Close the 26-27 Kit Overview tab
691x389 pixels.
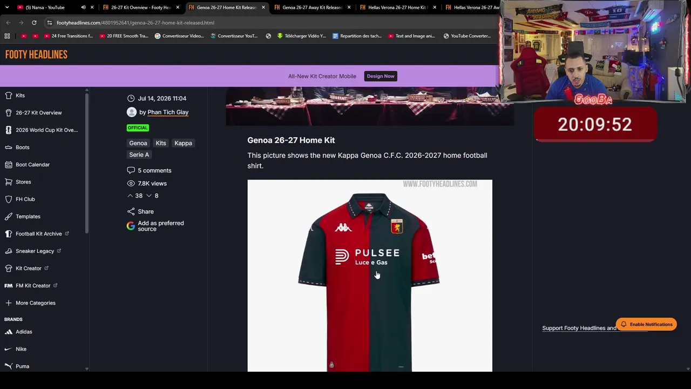pos(178,8)
